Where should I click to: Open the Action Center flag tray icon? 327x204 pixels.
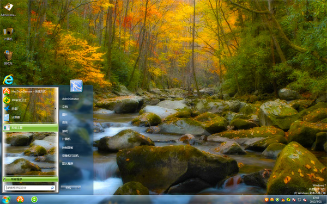tap(294, 200)
